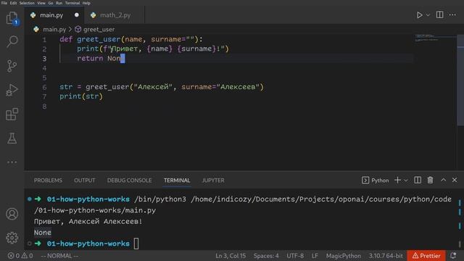Viewport: 464px width, 261px height.
Task: Open the Selection menu
Action: click(x=27, y=3)
